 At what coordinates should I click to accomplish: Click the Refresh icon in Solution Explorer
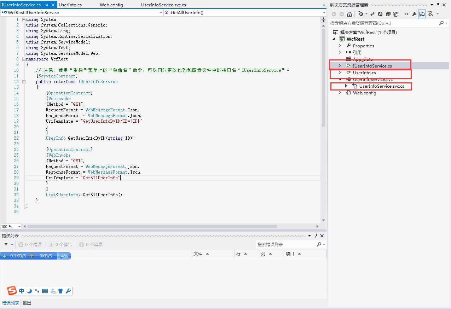pos(380,14)
